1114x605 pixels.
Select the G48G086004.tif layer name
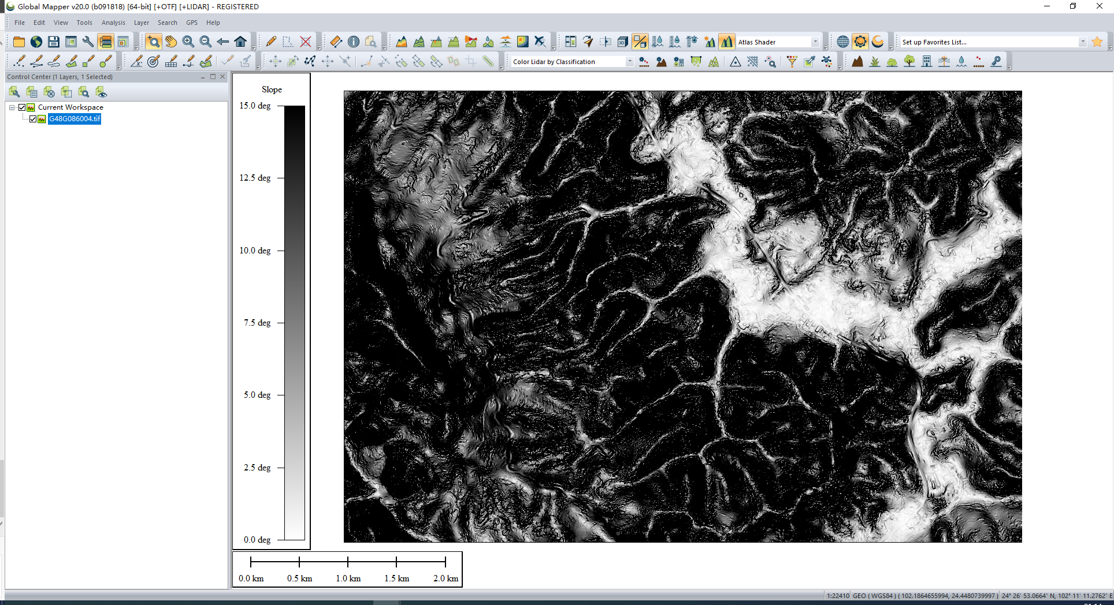[x=75, y=119]
